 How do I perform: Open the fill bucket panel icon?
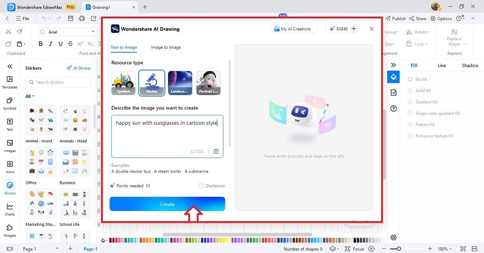click(393, 77)
